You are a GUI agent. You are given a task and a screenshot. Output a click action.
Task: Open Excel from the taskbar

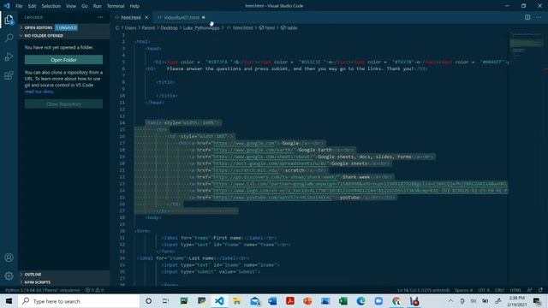pos(343,301)
